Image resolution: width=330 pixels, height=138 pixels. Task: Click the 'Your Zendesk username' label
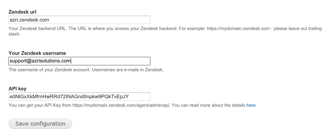coord(37,53)
